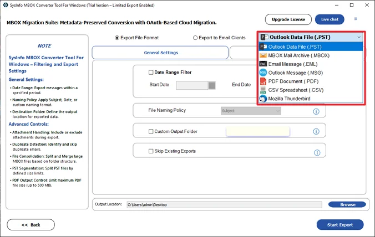
Task: Open the Start Date calendar picker
Action: (x=212, y=85)
